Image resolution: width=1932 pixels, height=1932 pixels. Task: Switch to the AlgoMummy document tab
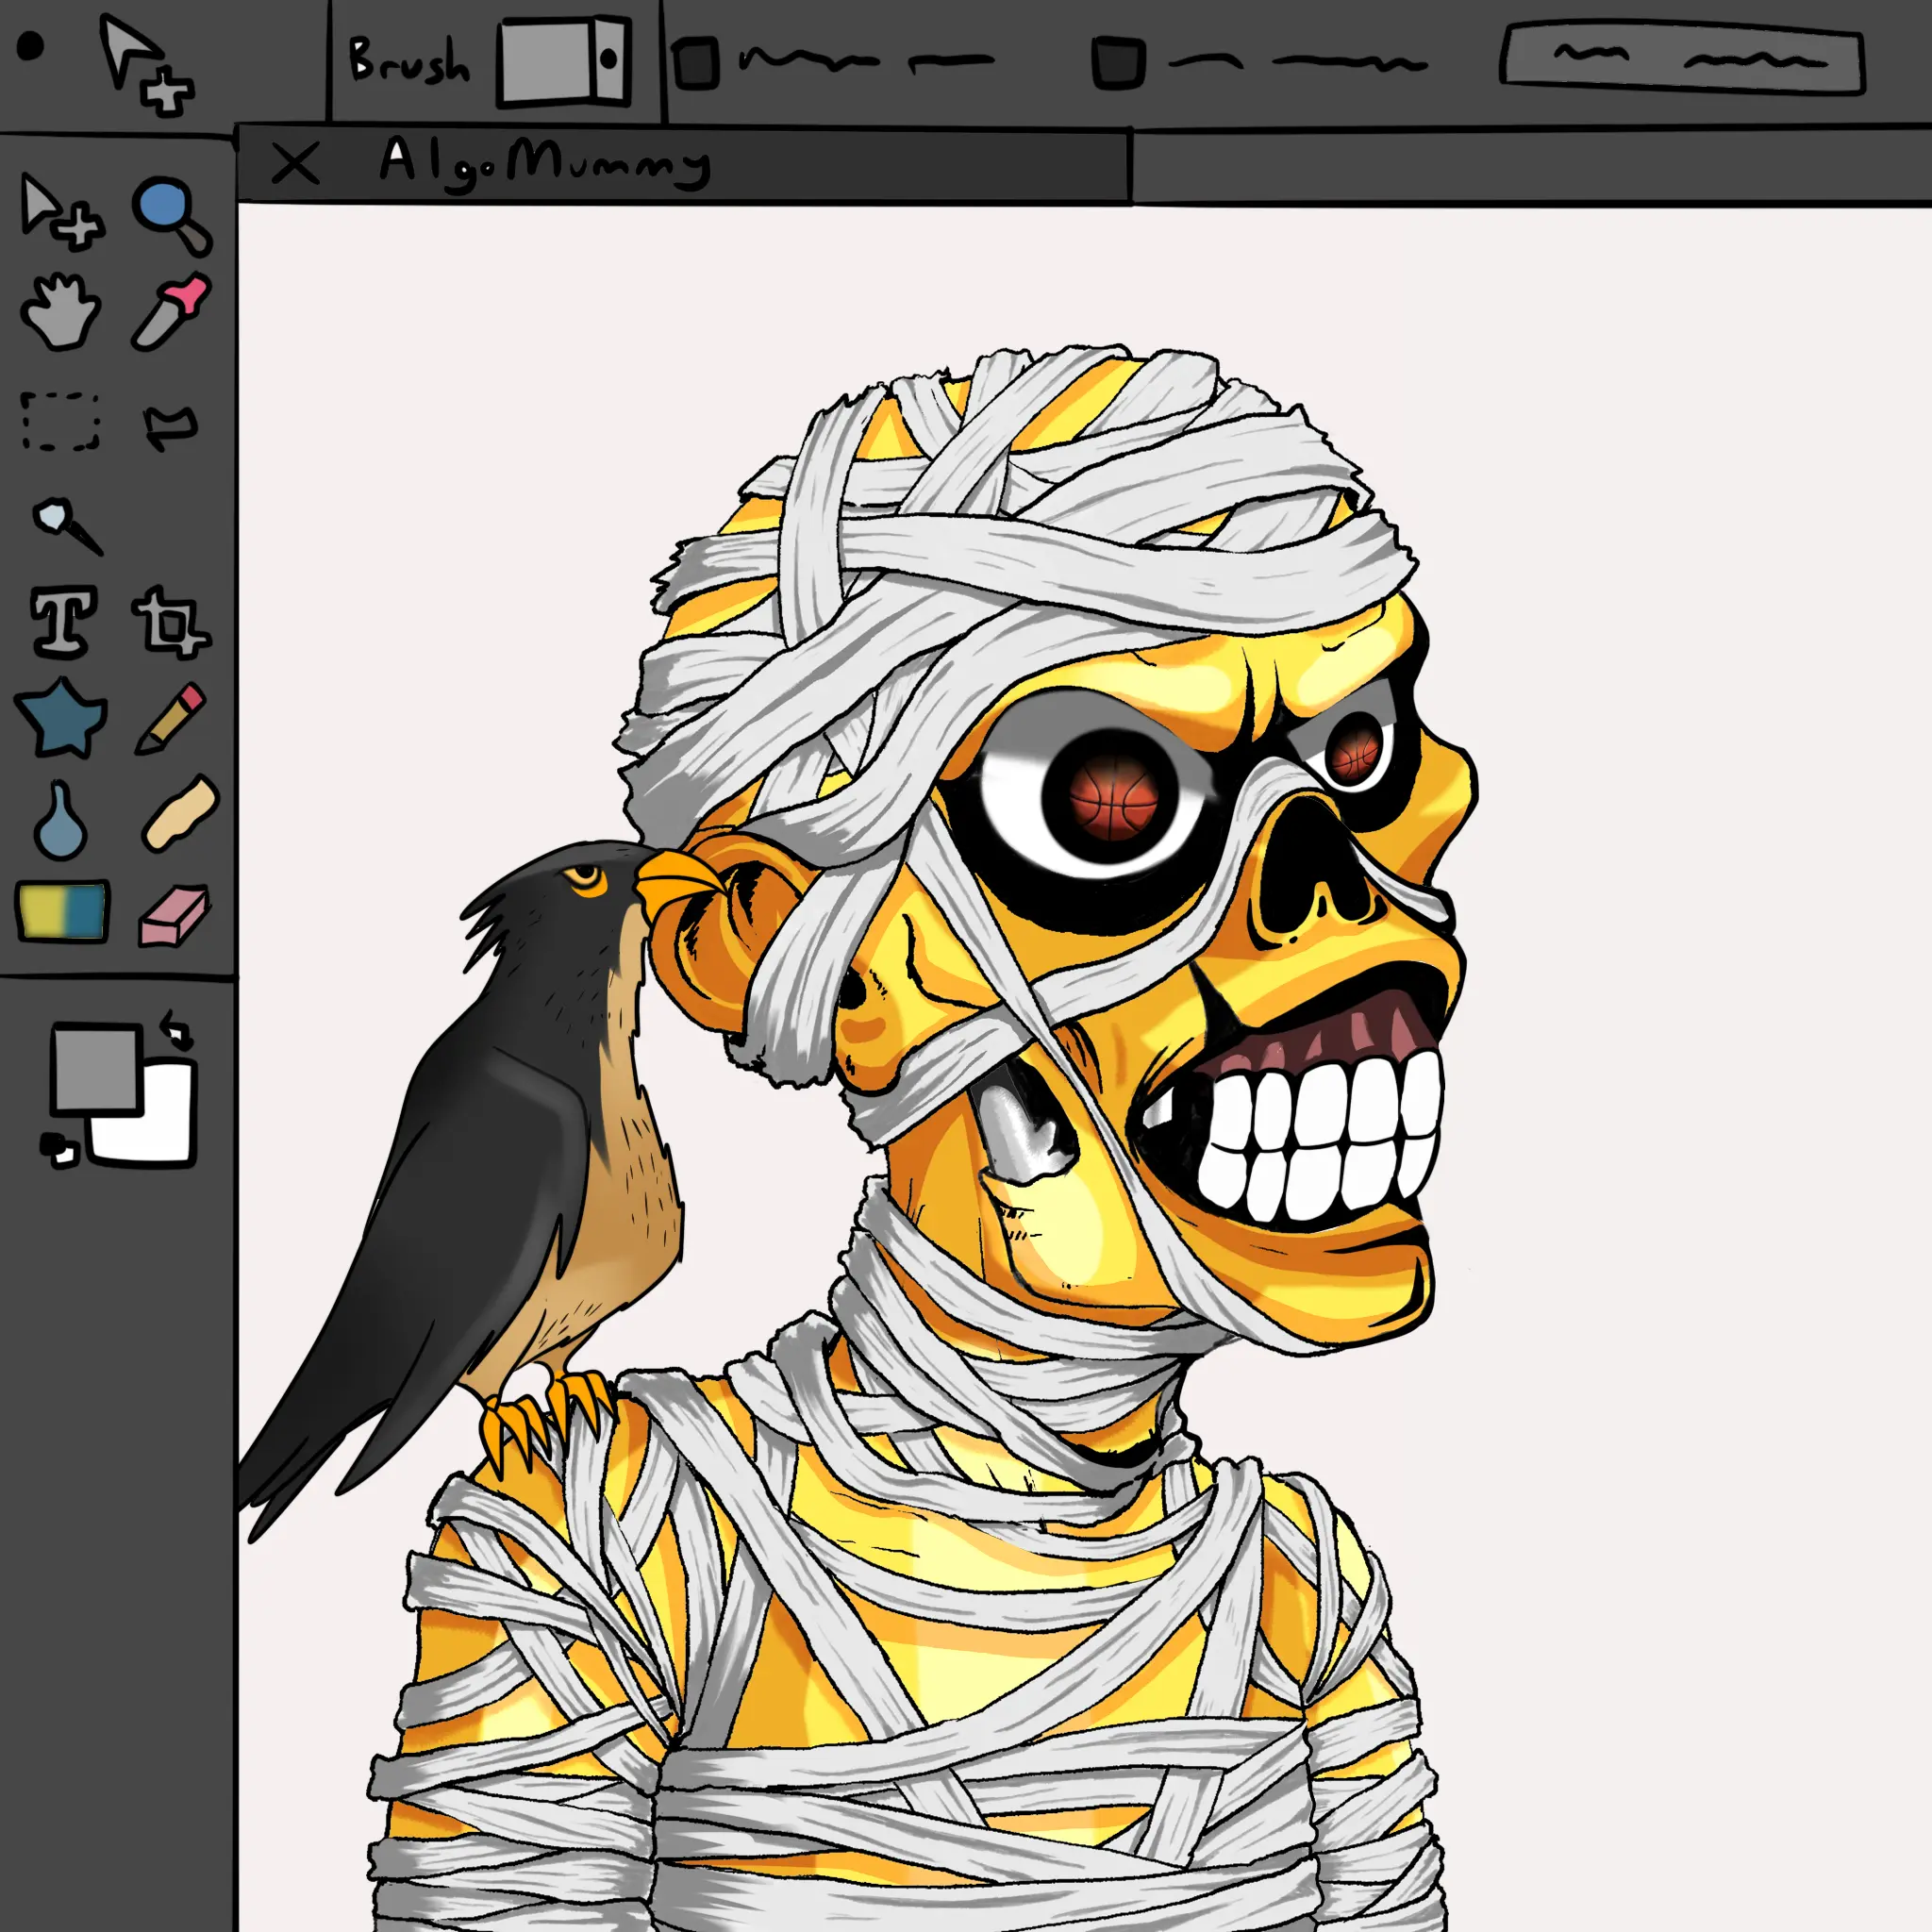click(545, 163)
